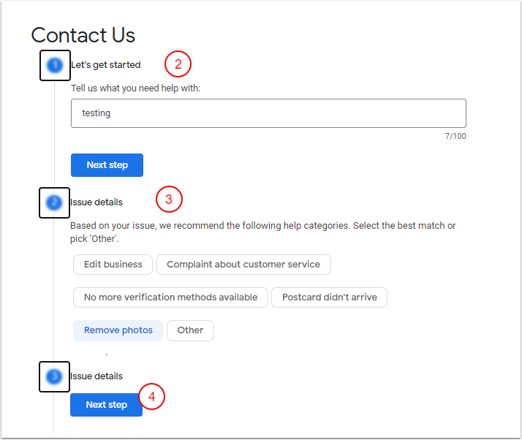Click the 'Contact Us' page title
The image size is (522, 440).
(83, 35)
